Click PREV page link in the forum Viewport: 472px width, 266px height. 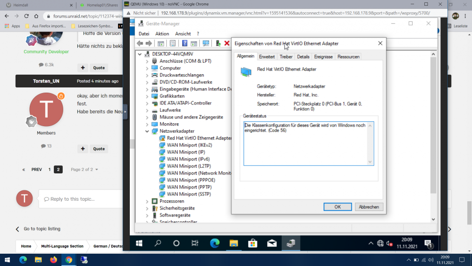click(x=37, y=170)
